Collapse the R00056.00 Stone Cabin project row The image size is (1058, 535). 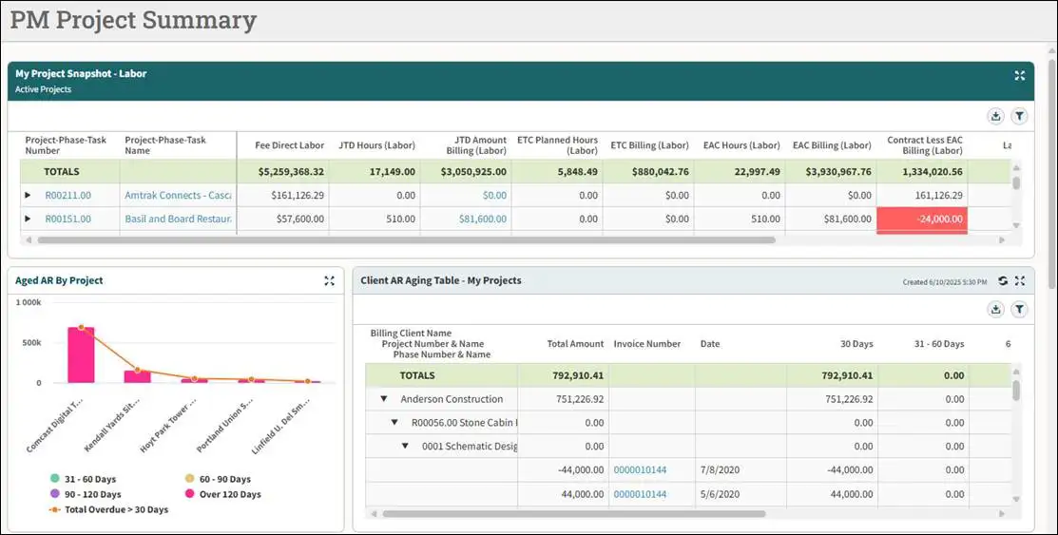(394, 422)
